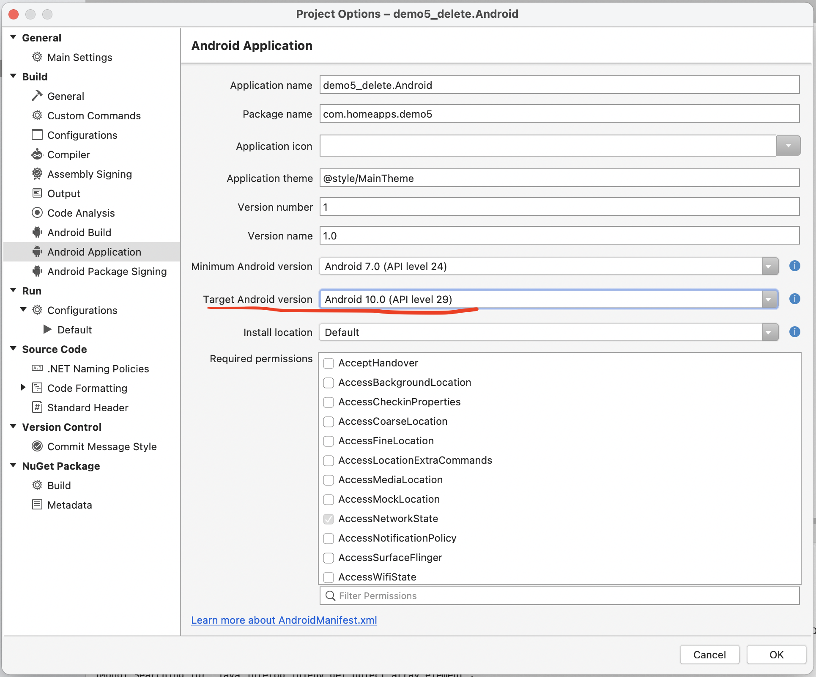Open .NET Naming Policies via its icon
The image size is (816, 677).
pos(37,369)
